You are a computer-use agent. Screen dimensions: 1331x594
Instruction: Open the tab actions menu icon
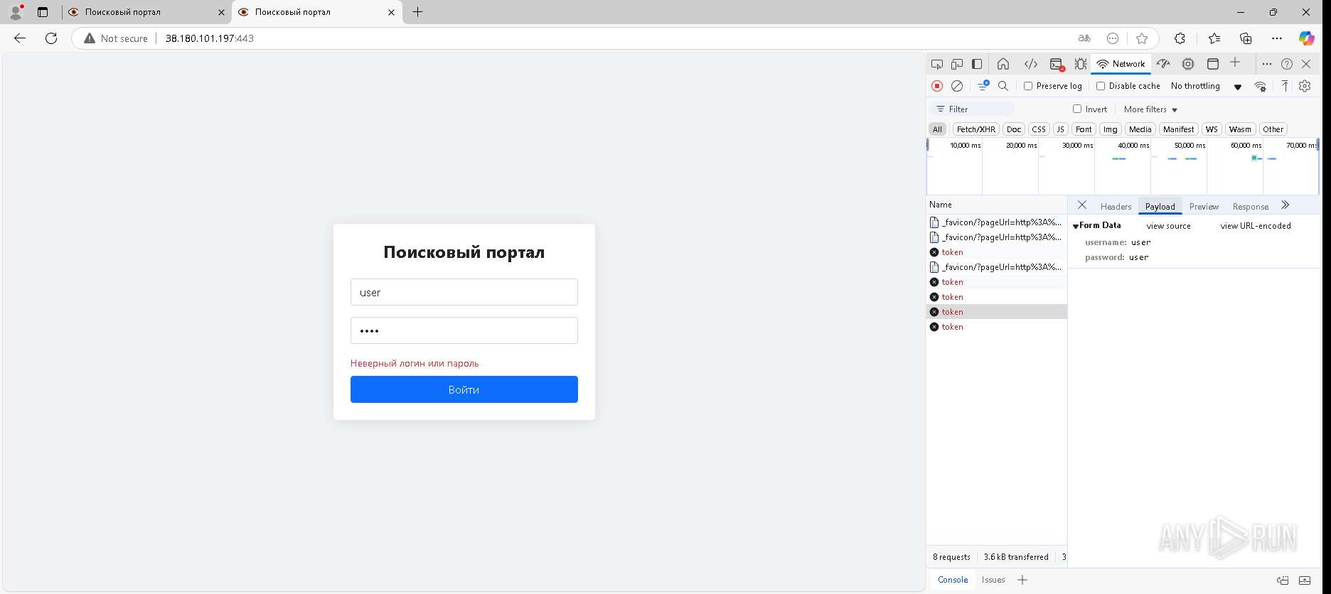pos(43,12)
